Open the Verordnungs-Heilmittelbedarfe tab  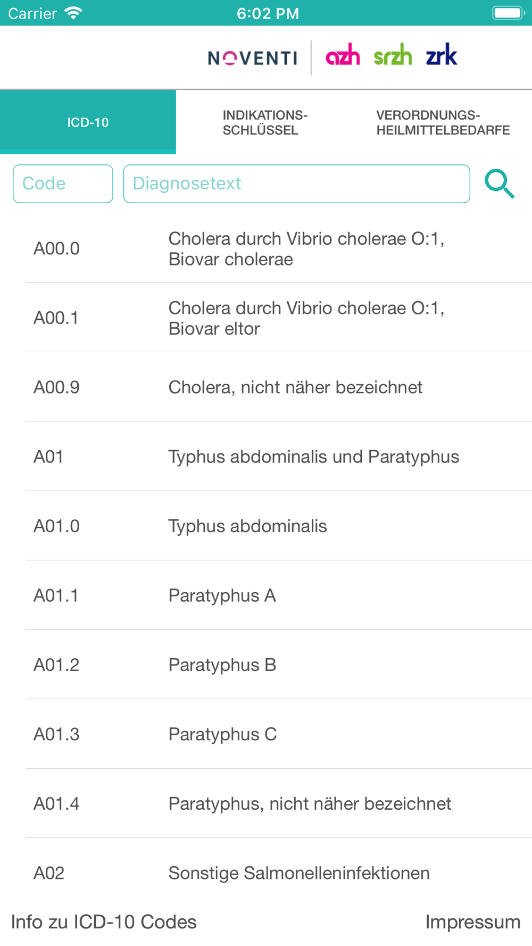[x=443, y=122]
